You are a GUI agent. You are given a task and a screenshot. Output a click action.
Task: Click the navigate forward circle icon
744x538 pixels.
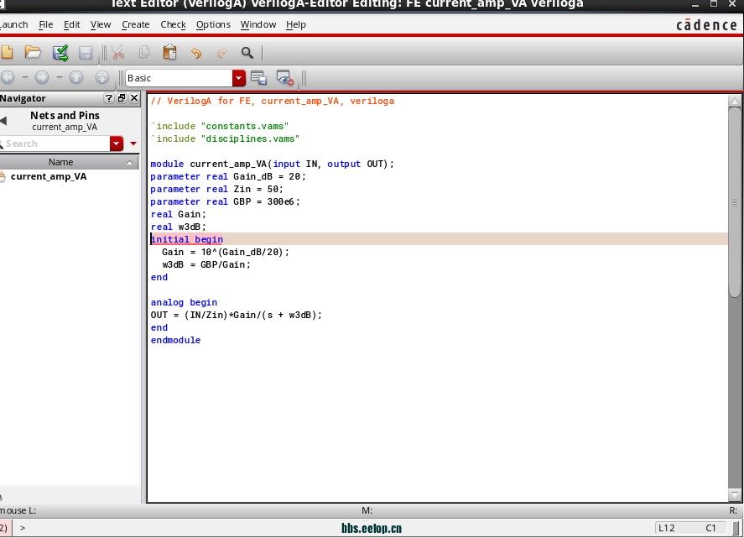tap(42, 77)
